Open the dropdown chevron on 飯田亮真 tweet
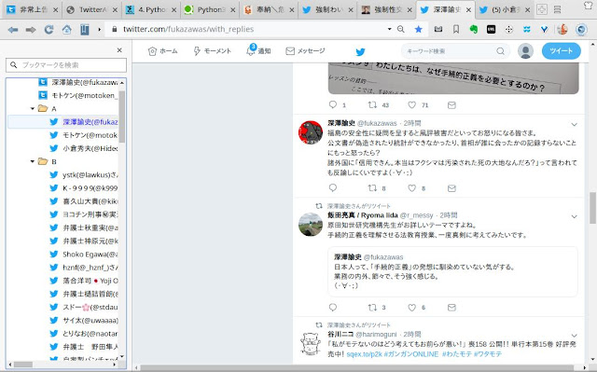 tap(575, 216)
